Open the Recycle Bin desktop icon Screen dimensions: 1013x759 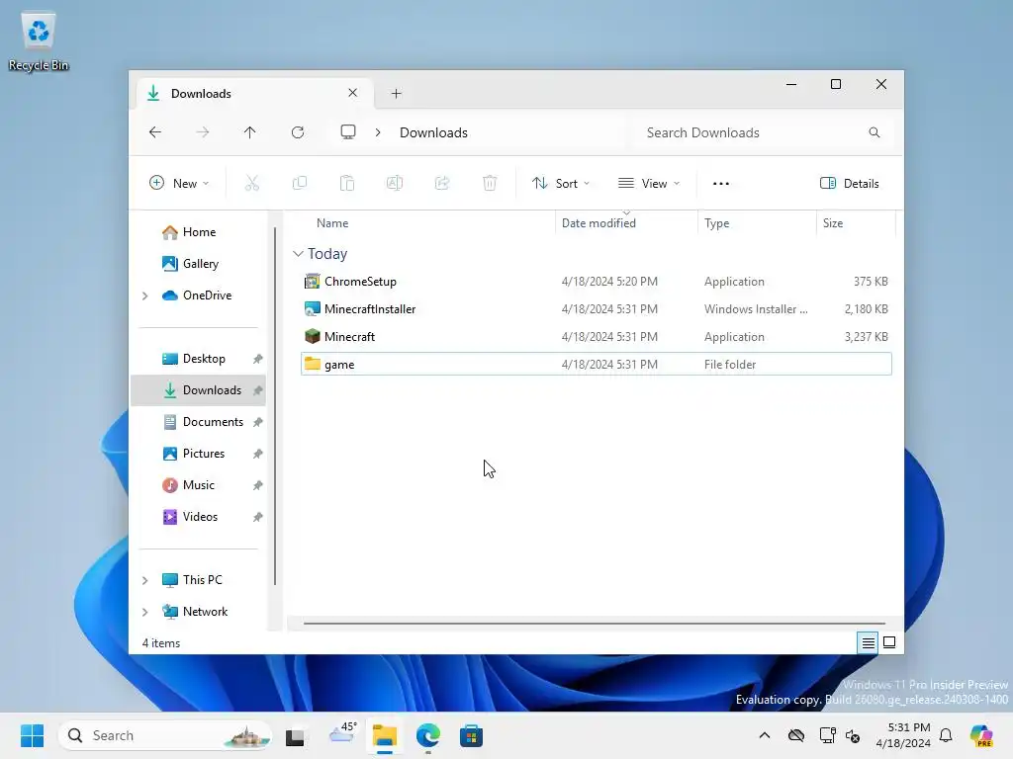[x=39, y=42]
